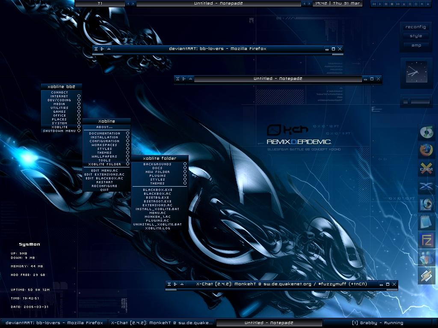This screenshot has height=328, width=438.
Task: Select Quit in the xoblite menu
Action: (107, 190)
